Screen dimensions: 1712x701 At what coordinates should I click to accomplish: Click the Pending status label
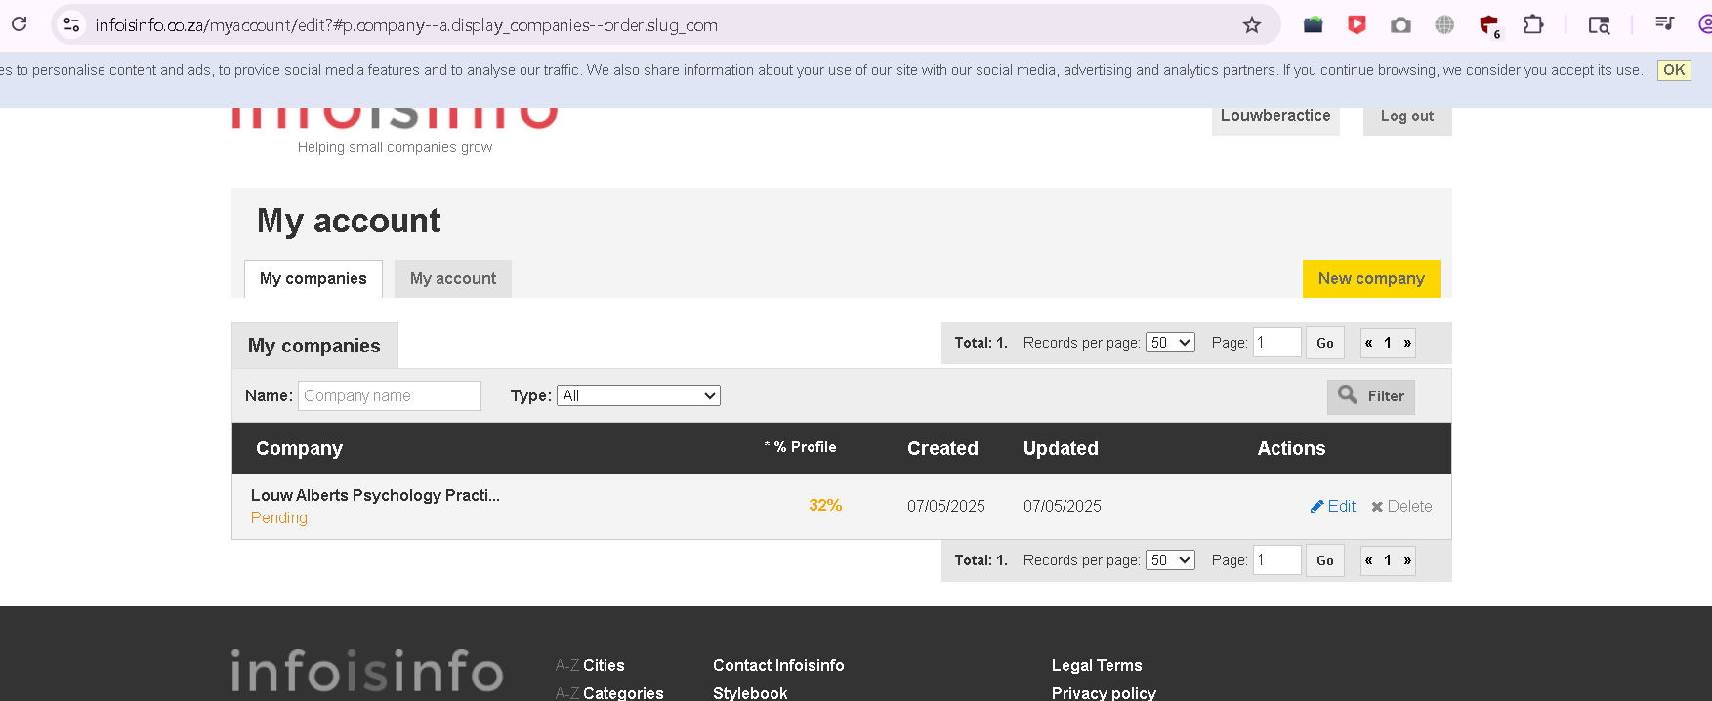279,517
